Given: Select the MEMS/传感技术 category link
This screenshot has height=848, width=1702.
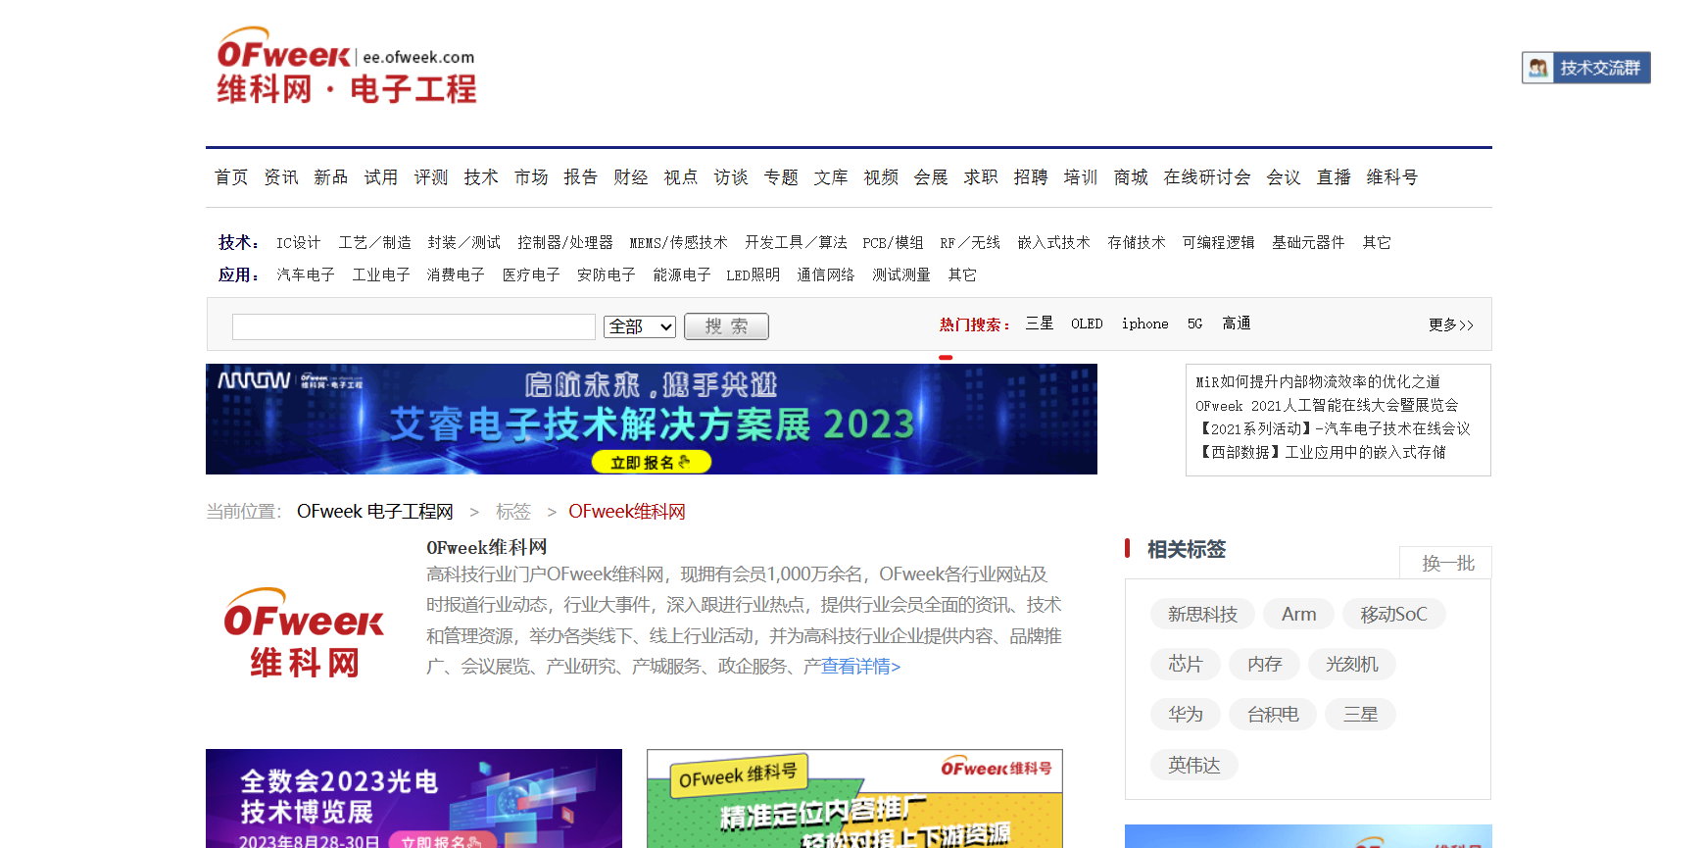Looking at the screenshot, I should point(678,243).
